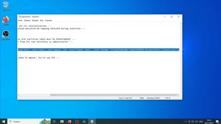
Task: Click the line and column status indicator
Action: [125, 98]
